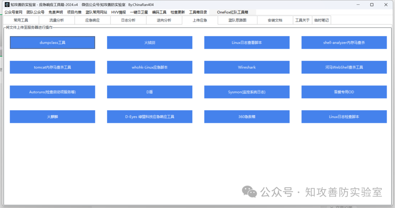Open 团队公众号 menu
This screenshot has width=395, height=208.
pyautogui.click(x=35, y=12)
